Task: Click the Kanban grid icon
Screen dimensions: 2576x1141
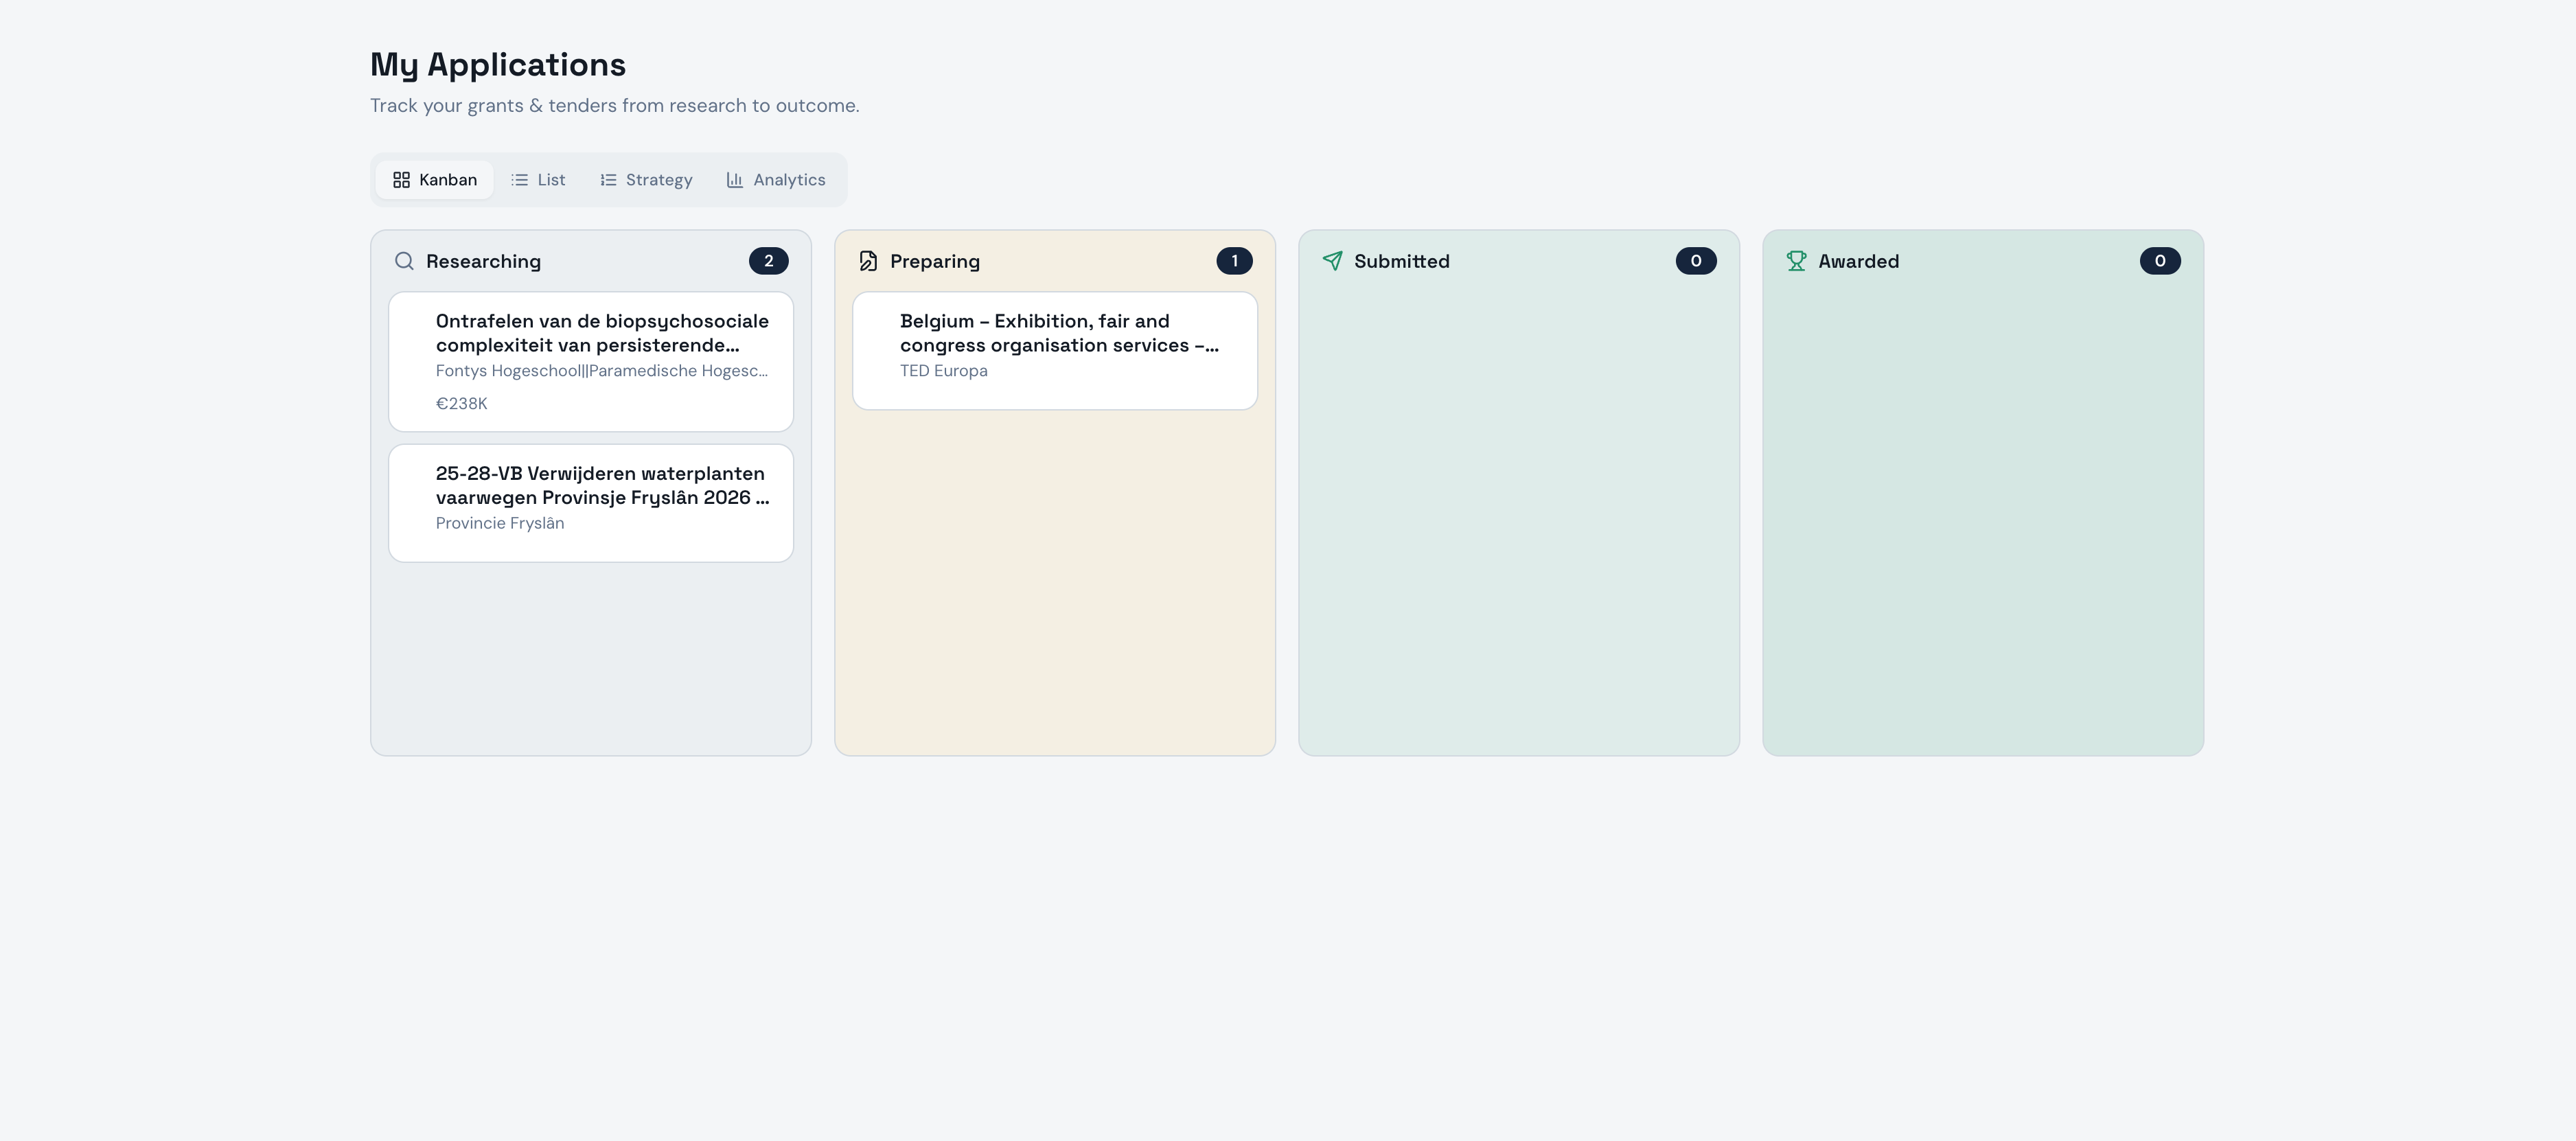Action: 403,179
